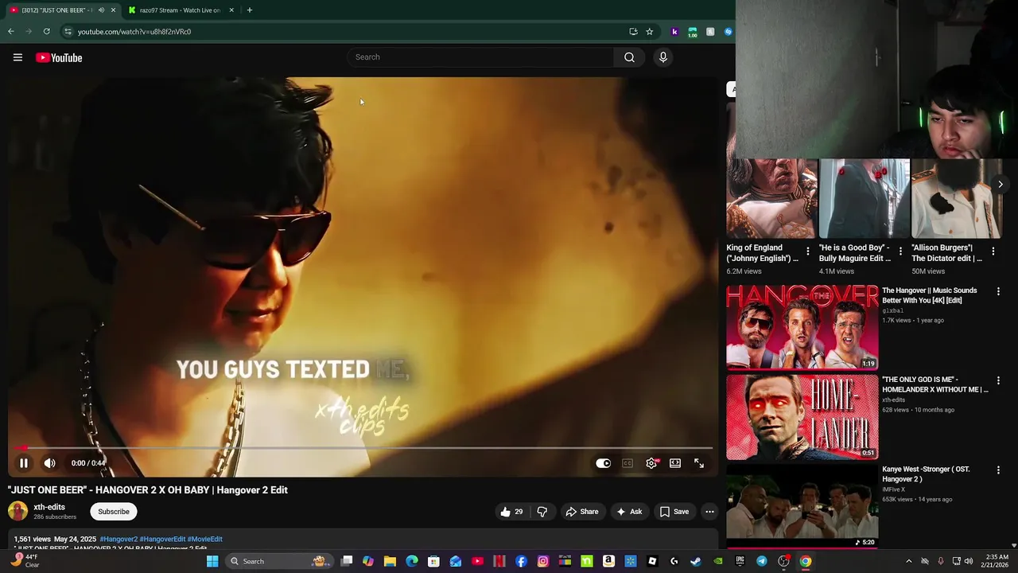The width and height of the screenshot is (1018, 573).
Task: Like the video with thumbs up
Action: pos(511,512)
